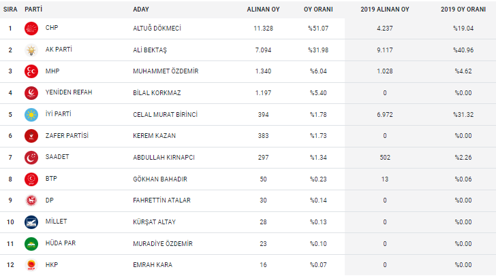The width and height of the screenshot is (496, 280).
Task: Click the HKP party logo
Action: (x=32, y=265)
